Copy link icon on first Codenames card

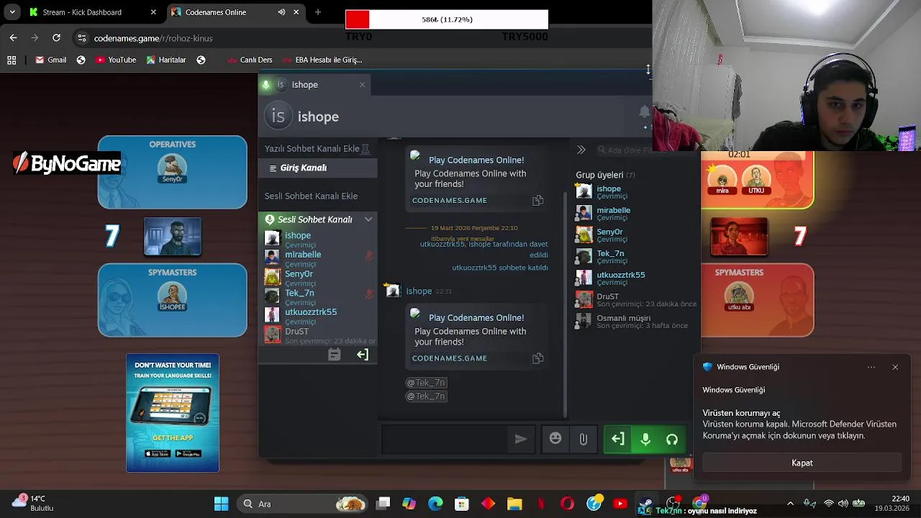click(x=537, y=201)
